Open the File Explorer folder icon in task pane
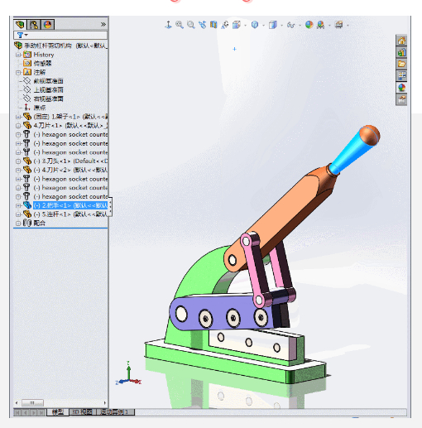This screenshot has height=428, width=422. pyautogui.click(x=401, y=64)
